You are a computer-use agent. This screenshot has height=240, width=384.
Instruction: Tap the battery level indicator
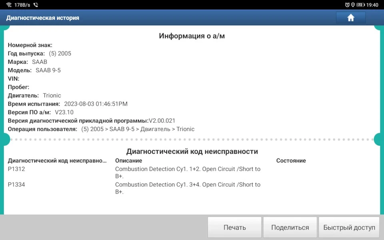pos(360,5)
